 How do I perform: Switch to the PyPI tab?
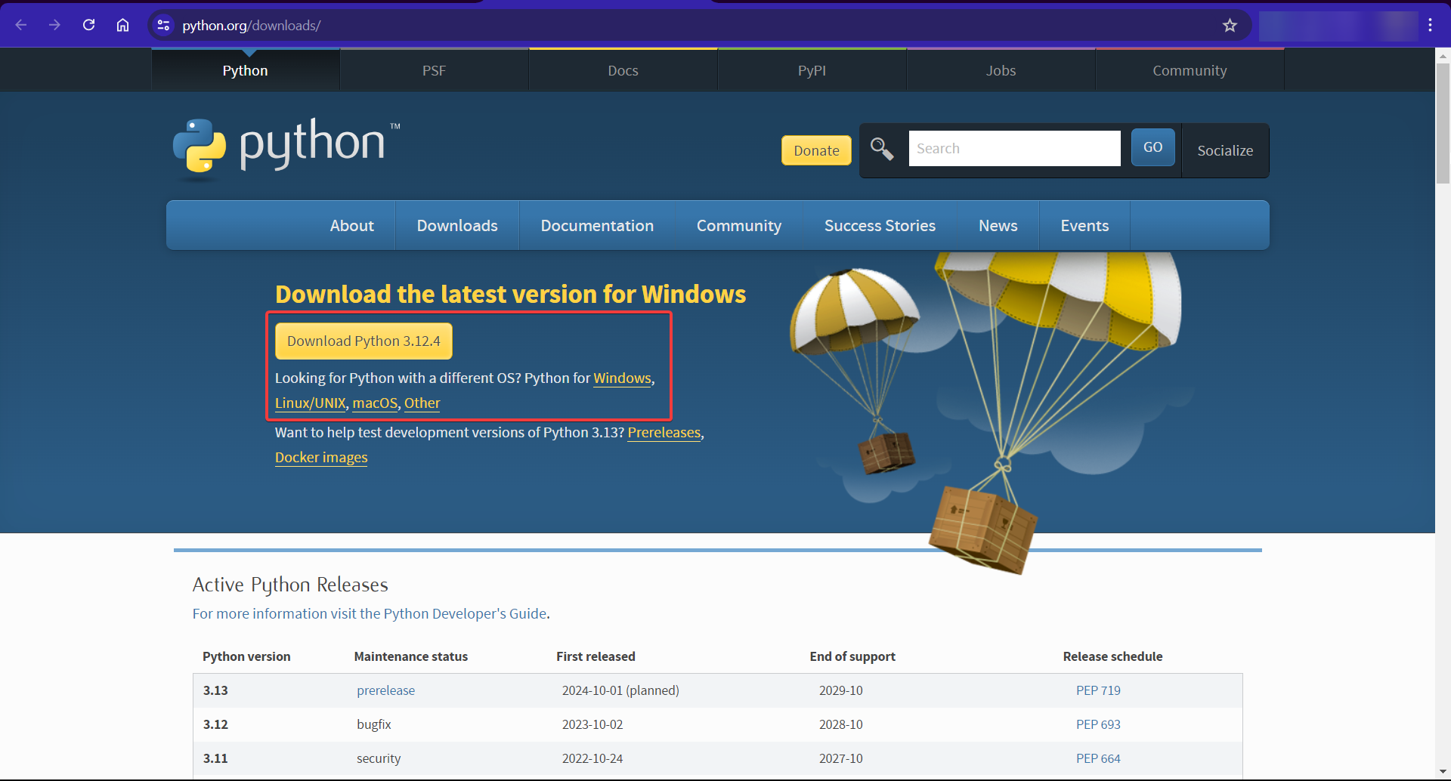pos(812,70)
